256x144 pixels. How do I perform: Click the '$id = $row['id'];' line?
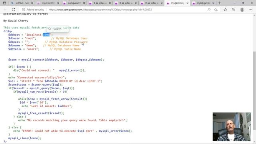pos(34,102)
